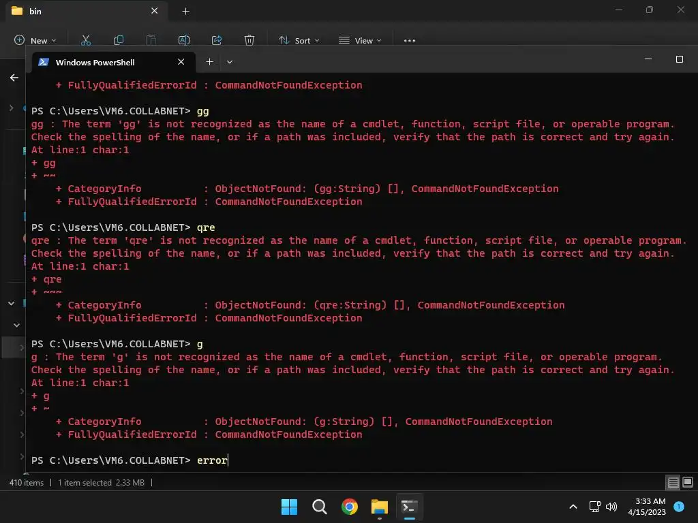Click the 'PS C:\Users\VM6.COLLABNET> gg' line
This screenshot has width=698, height=523.
coord(120,111)
